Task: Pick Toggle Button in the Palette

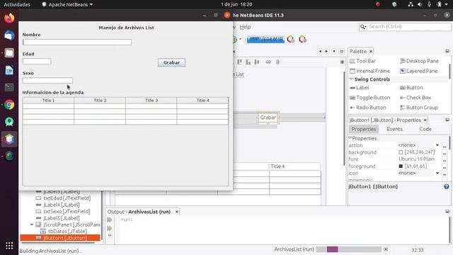Action: (369, 98)
